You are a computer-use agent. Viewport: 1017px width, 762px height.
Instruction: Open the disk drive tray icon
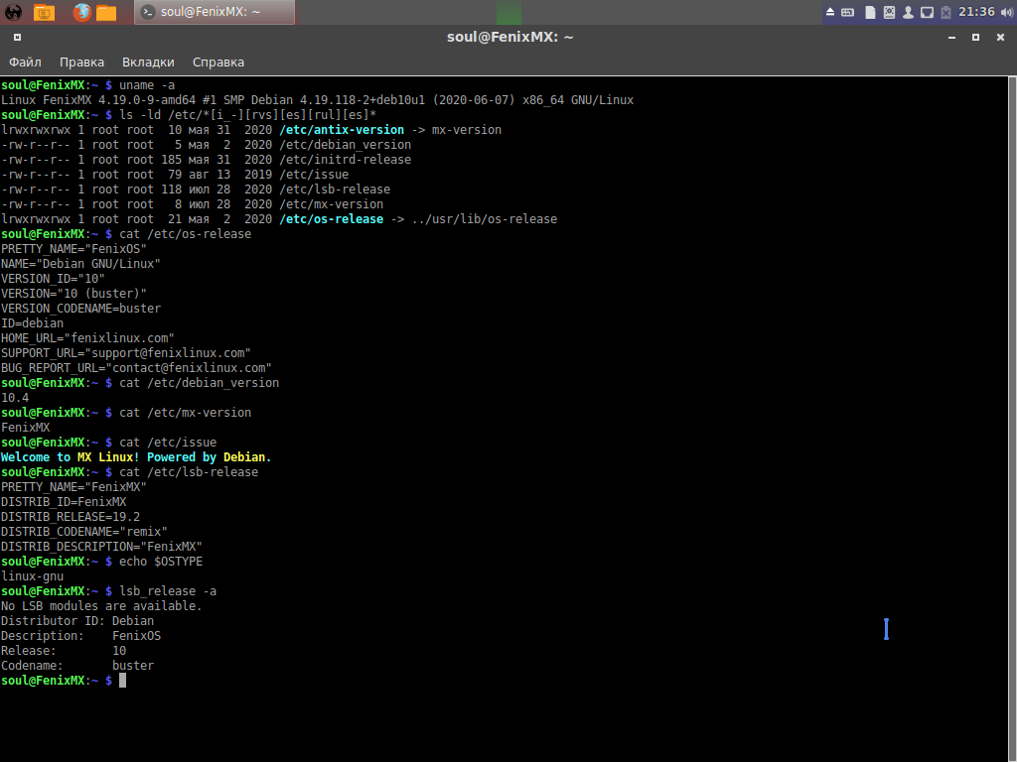pyautogui.click(x=889, y=12)
